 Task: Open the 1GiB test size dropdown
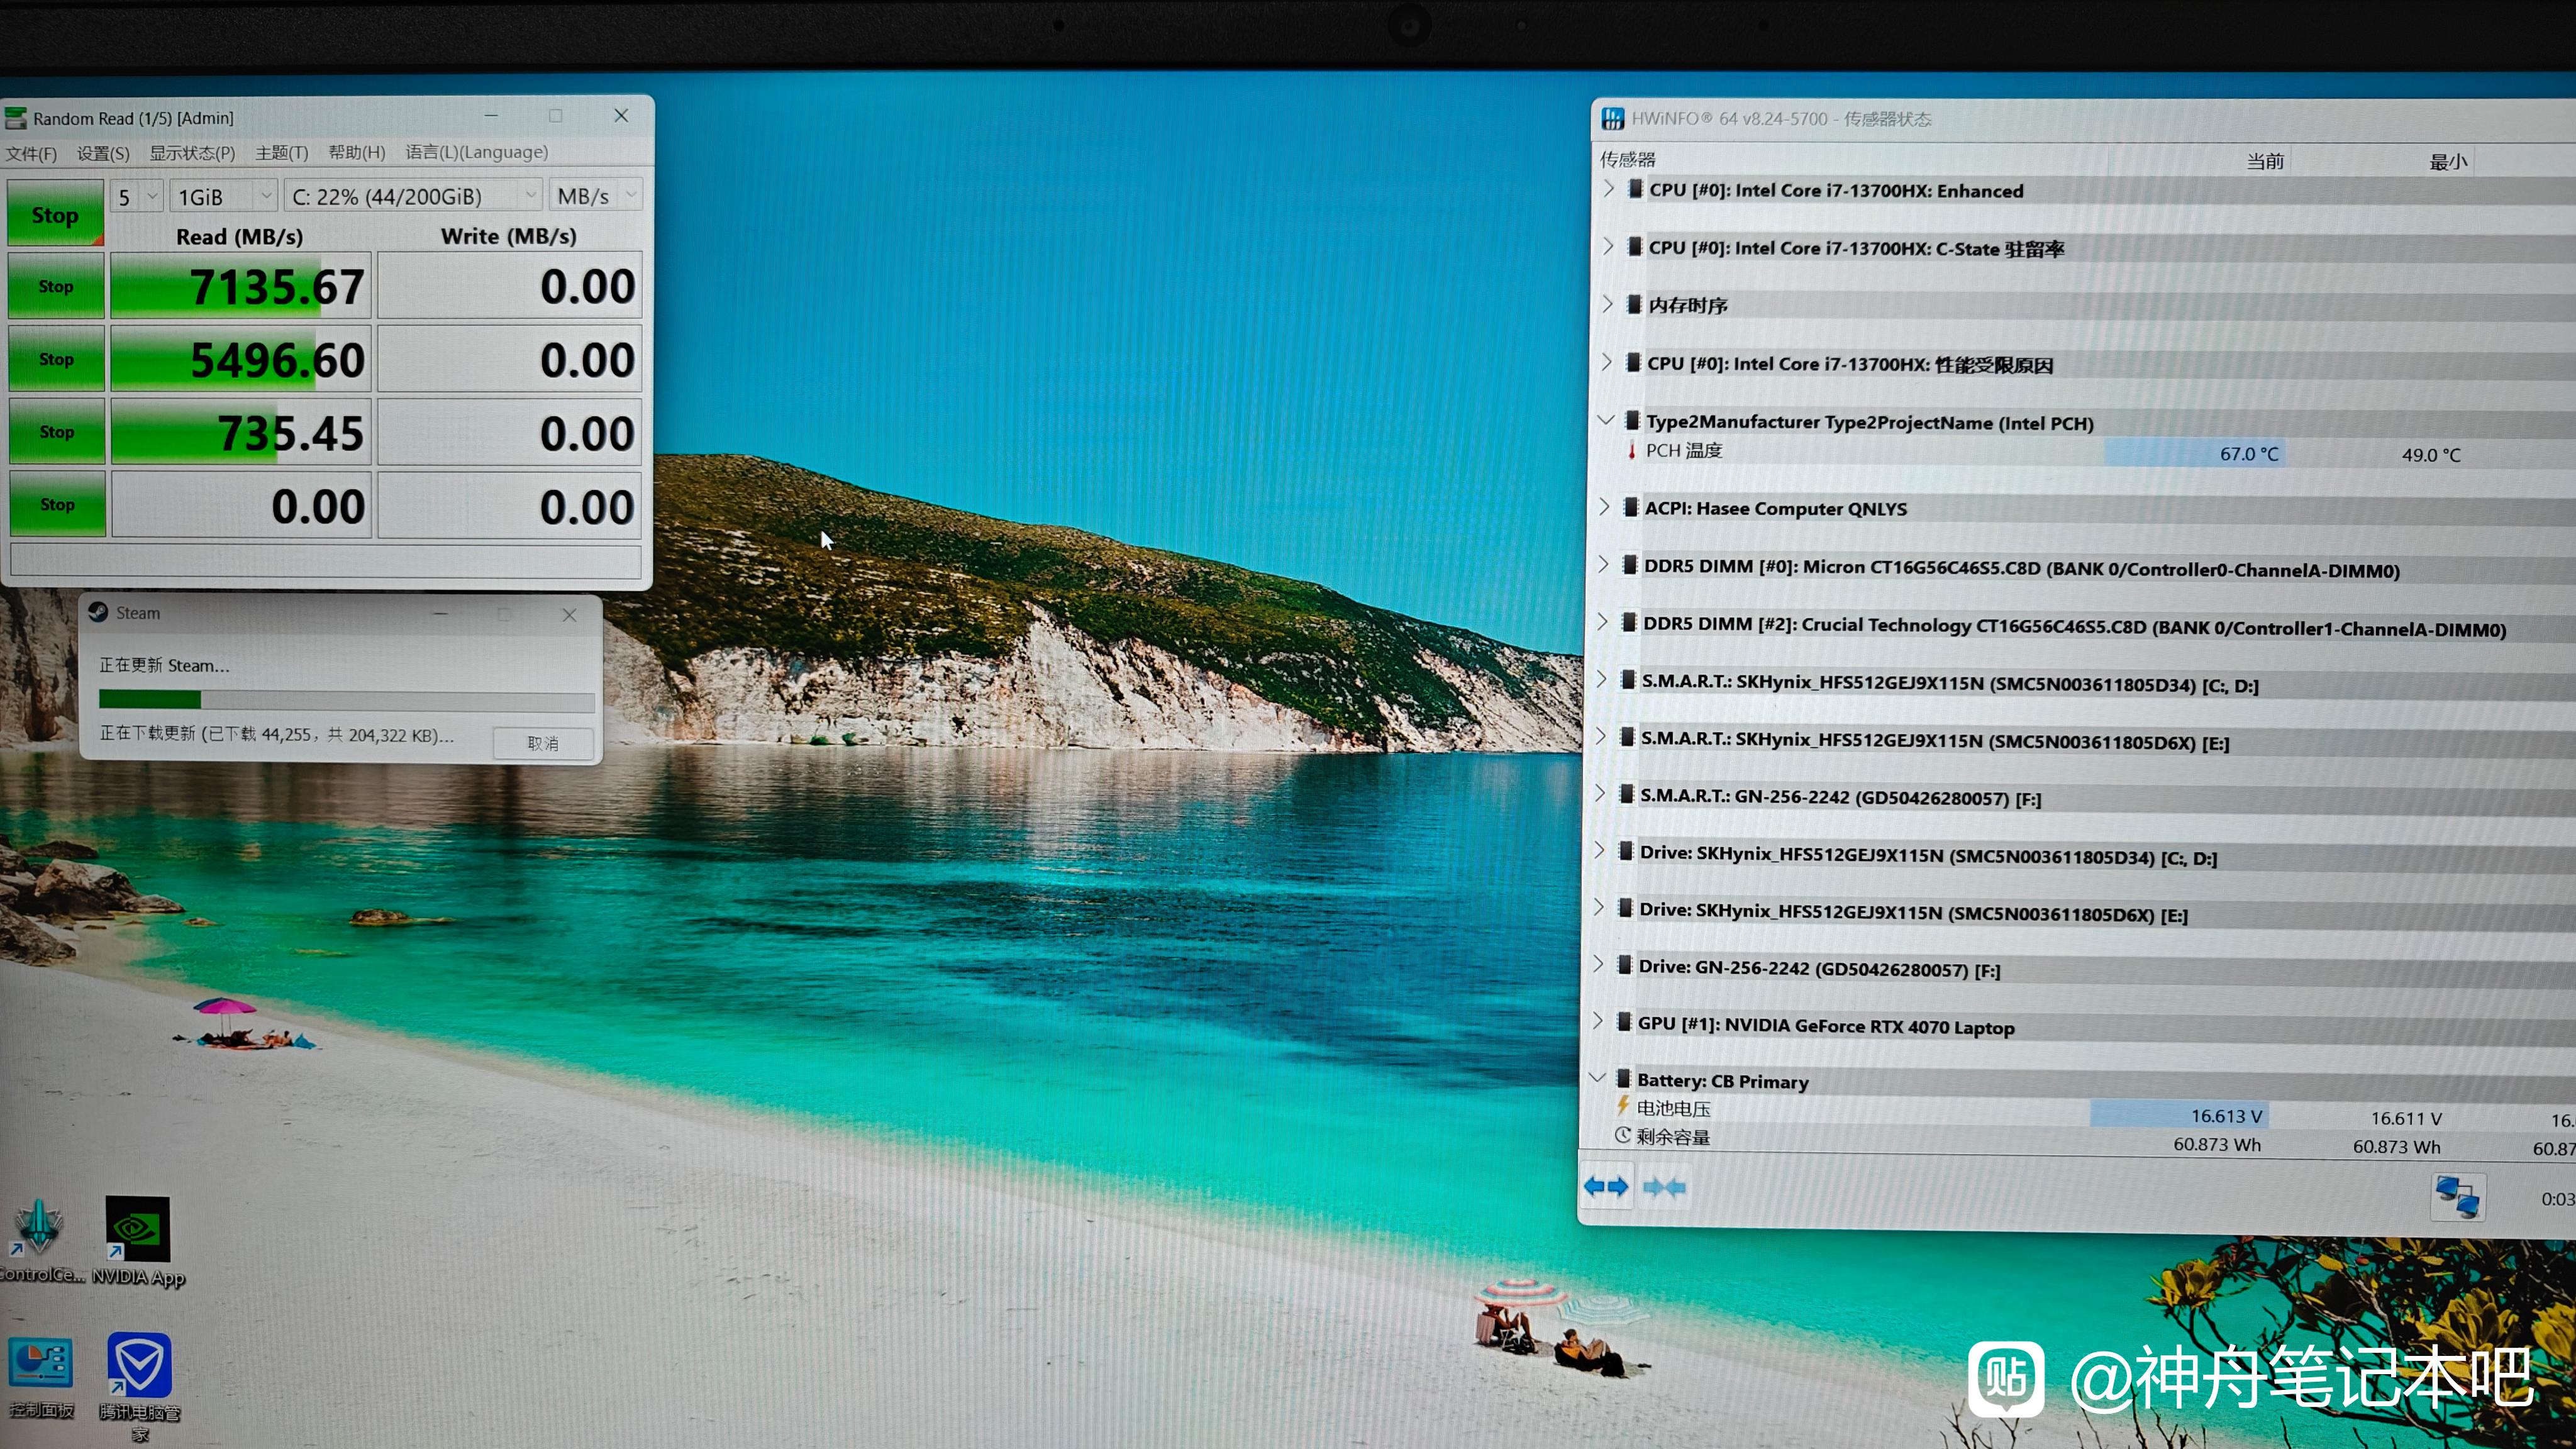(x=223, y=196)
